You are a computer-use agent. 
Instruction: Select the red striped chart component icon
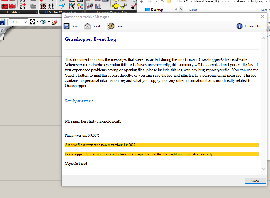click(x=90, y=6)
